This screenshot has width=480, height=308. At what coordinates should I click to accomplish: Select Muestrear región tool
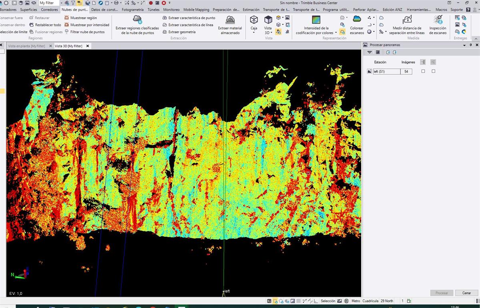point(83,18)
